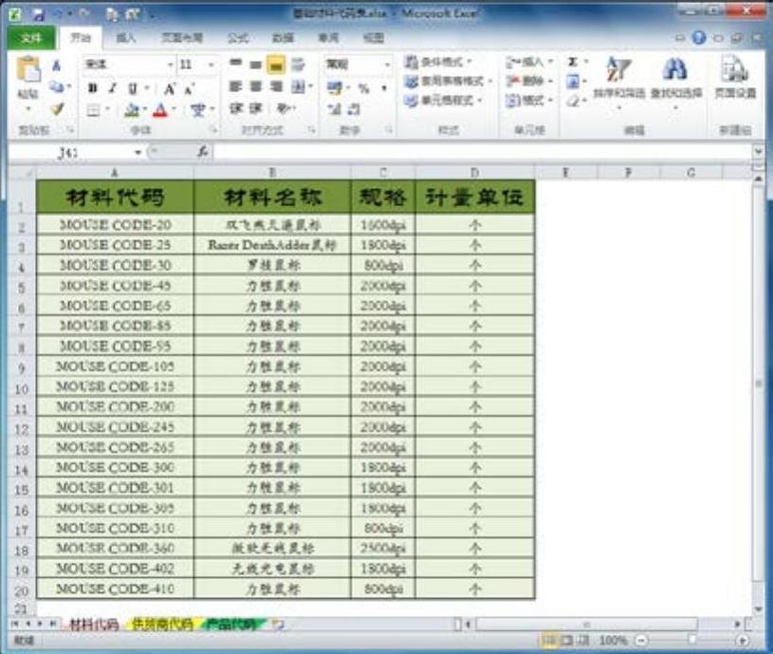Open the font size dropdown showing 11

click(211, 65)
